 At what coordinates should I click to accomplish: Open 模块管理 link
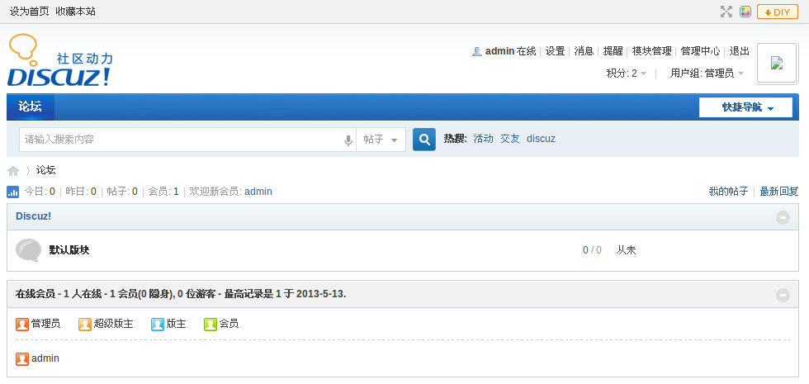pos(651,51)
